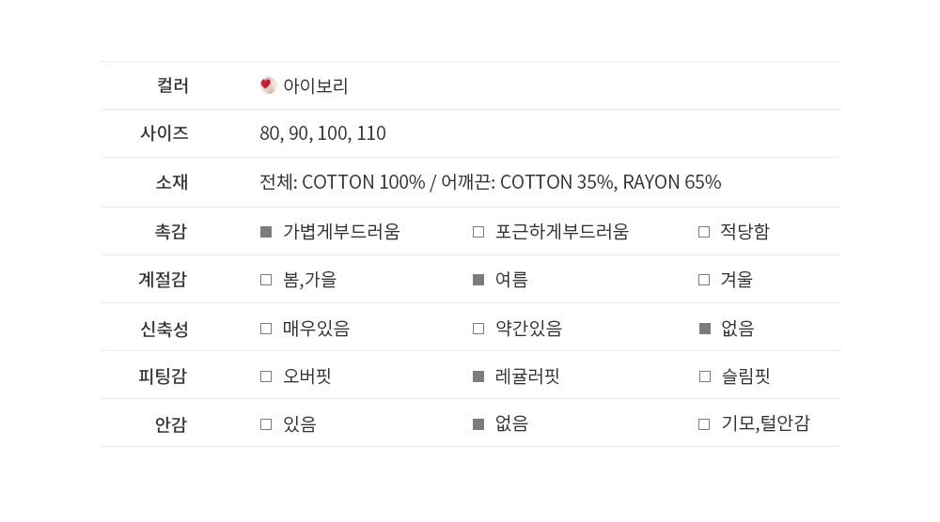Toggle the 있음 lining checkbox

266,424
